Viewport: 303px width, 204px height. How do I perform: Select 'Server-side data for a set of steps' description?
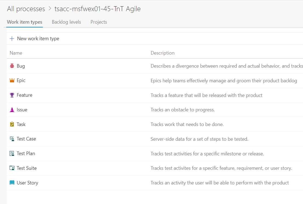pos(199,139)
